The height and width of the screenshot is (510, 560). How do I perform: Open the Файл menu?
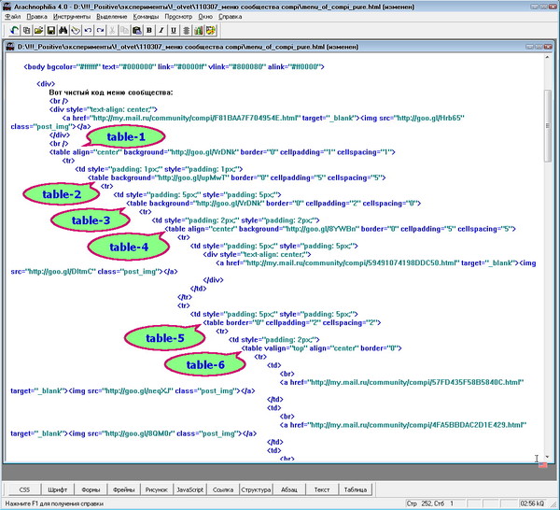pos(12,17)
